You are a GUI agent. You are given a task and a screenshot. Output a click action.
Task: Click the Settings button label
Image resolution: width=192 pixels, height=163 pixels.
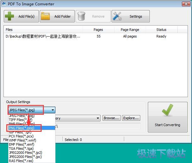coord(136,16)
